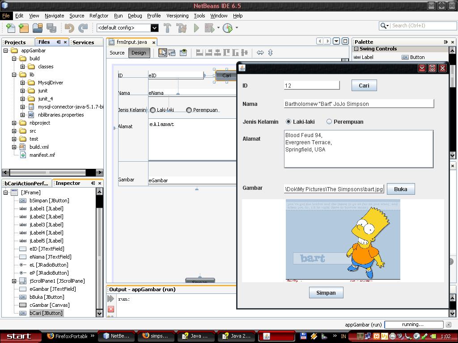The width and height of the screenshot is (458, 343).
Task: Select cGambar [Canvas] in Inspector
Action: (49, 305)
